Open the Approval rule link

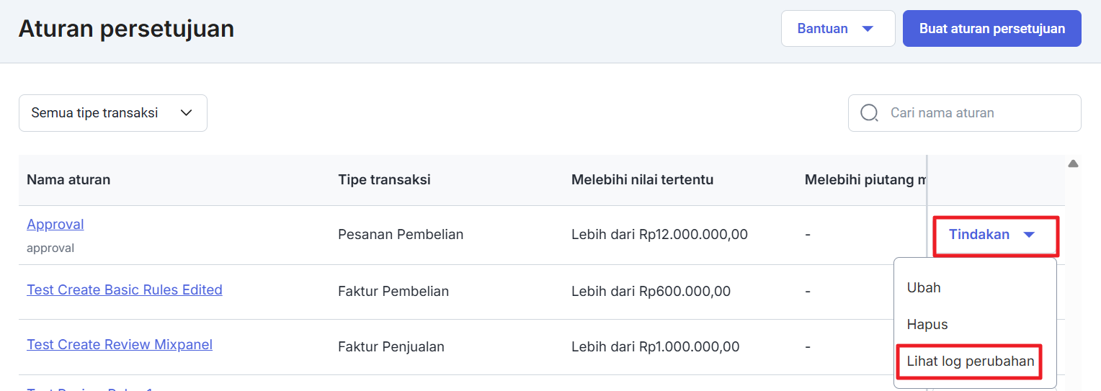(x=55, y=224)
